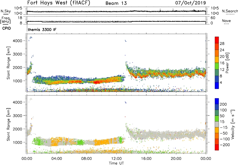238x165 pixels.
Task: Click the '60' Nave axis tick
Action: (x=213, y=18)
